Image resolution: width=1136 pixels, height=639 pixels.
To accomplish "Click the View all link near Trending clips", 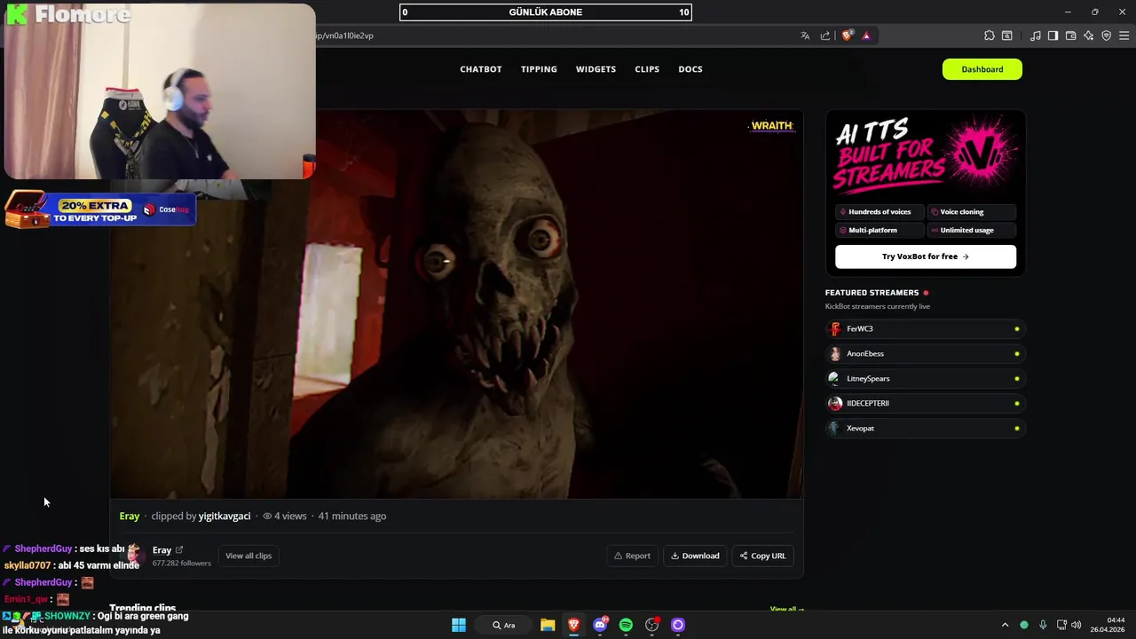I will tap(787, 609).
